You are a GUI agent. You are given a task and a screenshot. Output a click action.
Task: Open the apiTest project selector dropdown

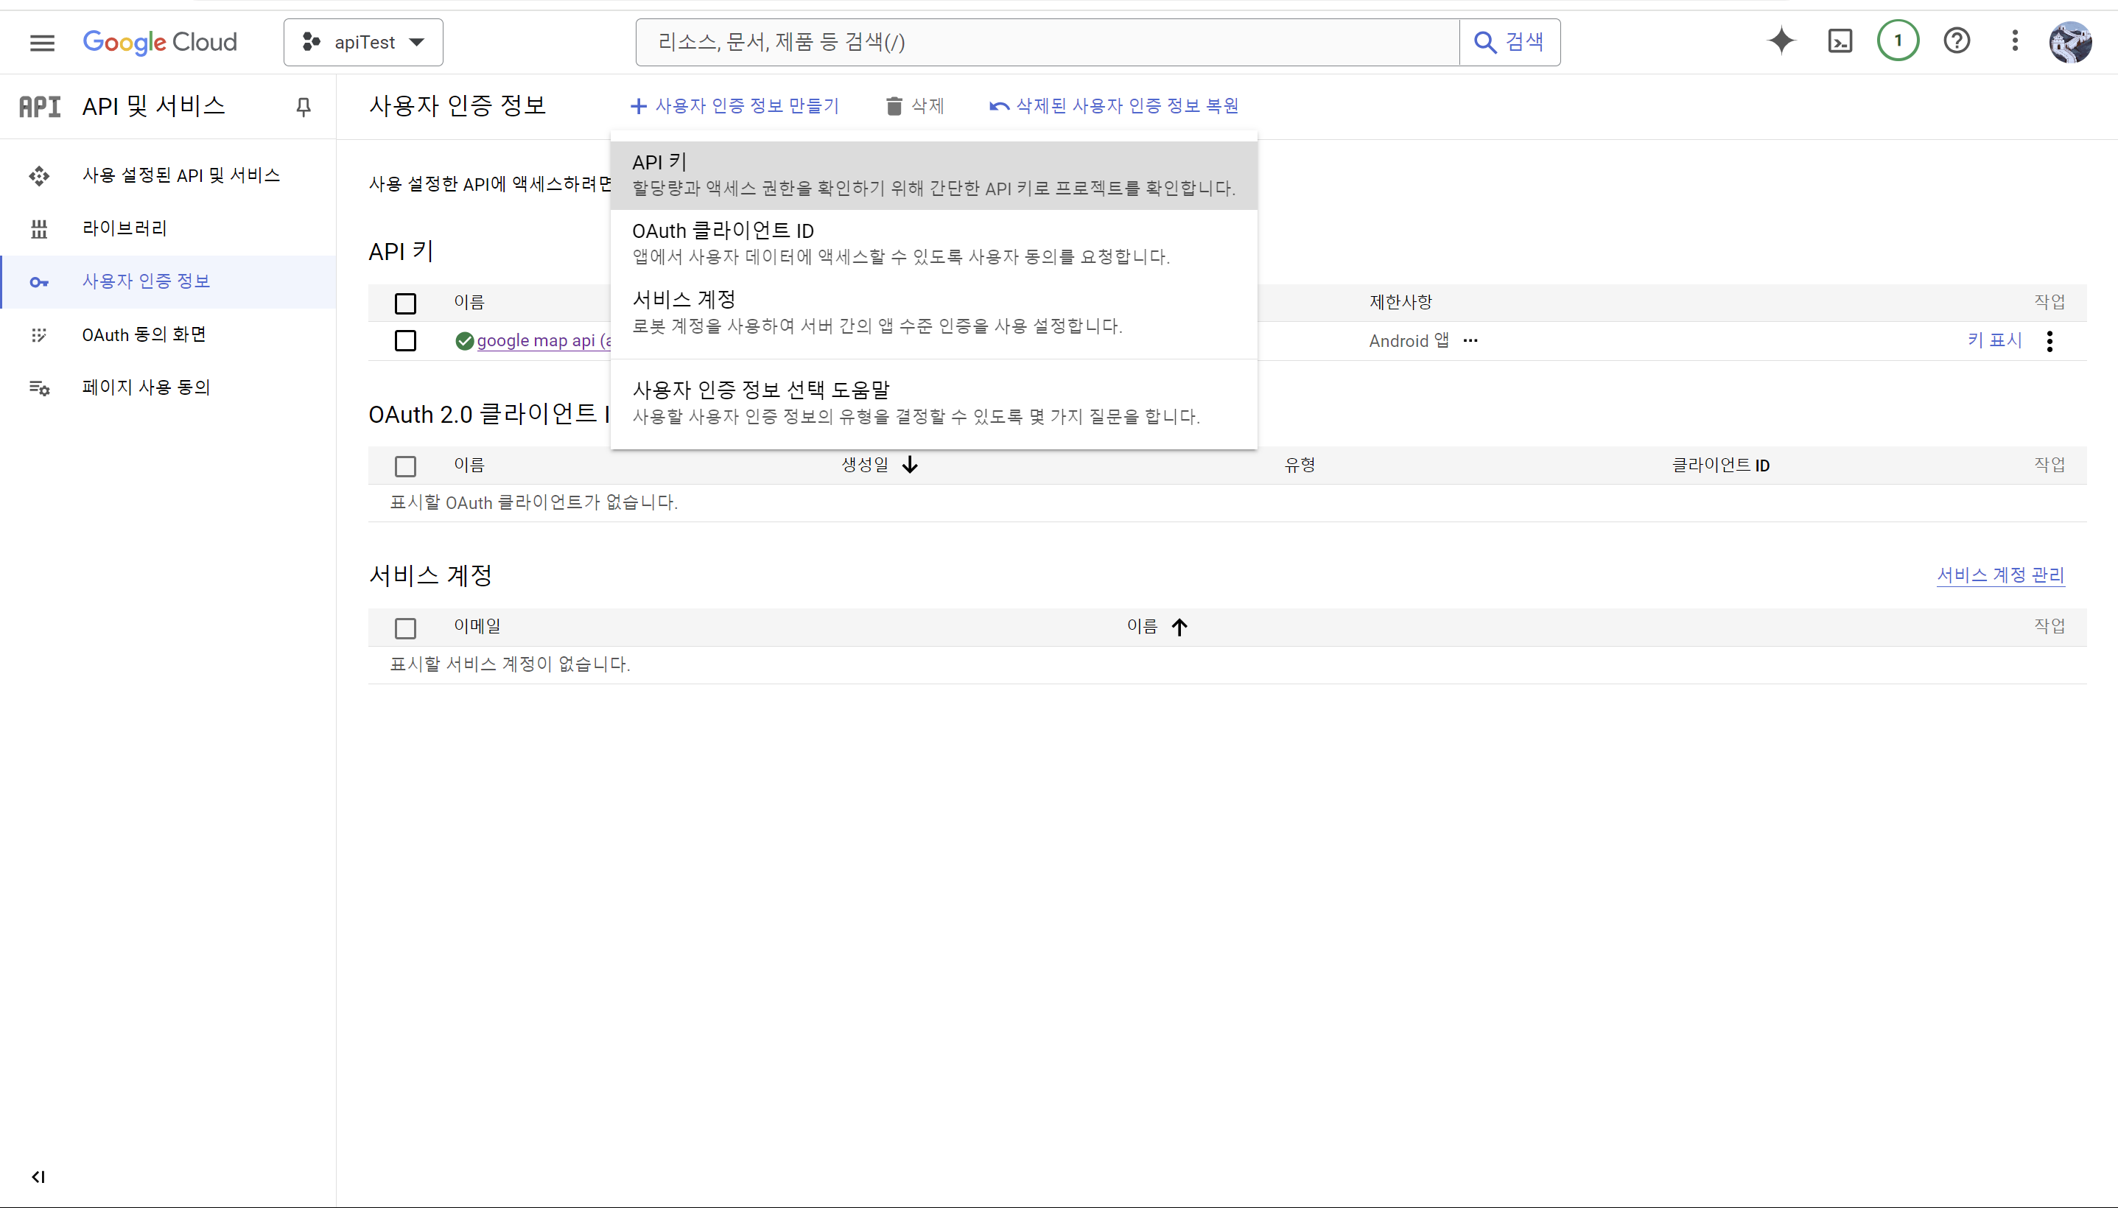(363, 42)
